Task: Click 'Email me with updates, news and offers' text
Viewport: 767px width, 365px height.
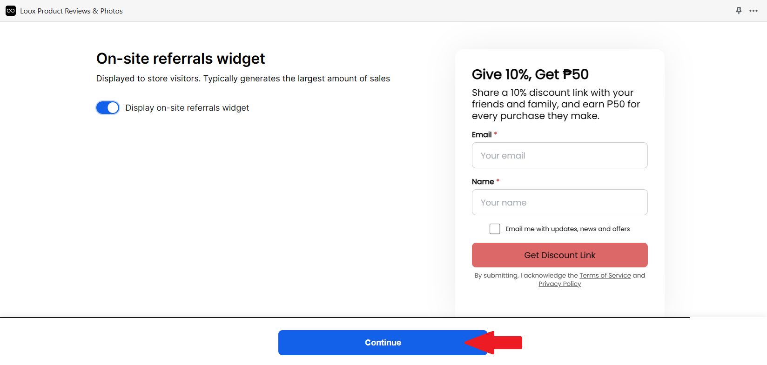Action: (567, 229)
